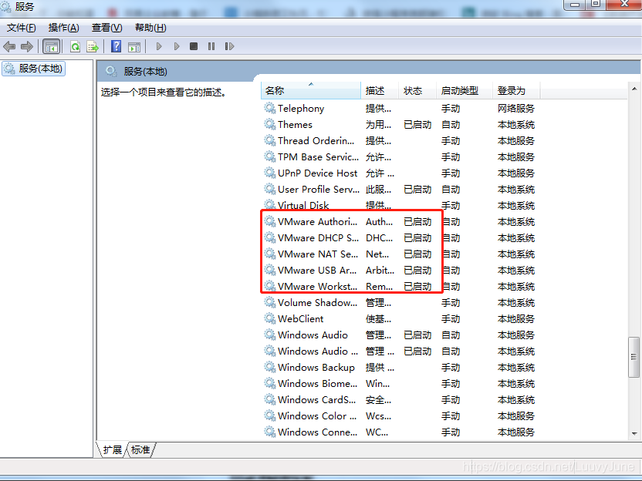
Task: Click the show/hide action pane icon
Action: [134, 46]
